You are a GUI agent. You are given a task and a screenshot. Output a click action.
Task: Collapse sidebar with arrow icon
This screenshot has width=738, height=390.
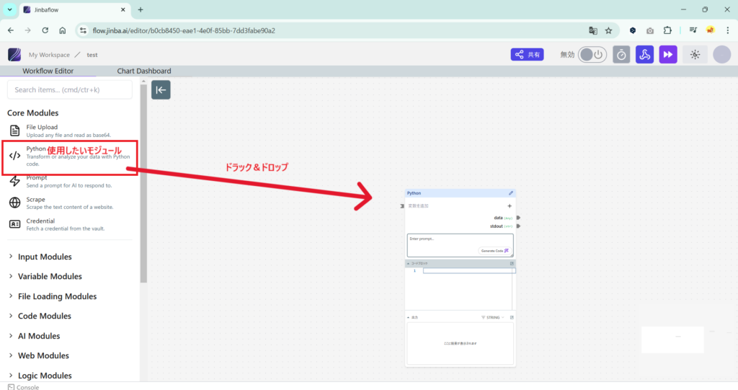click(161, 90)
